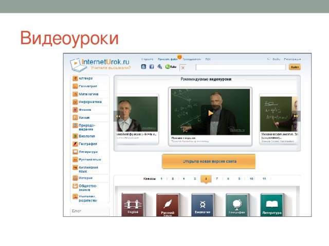329x246 pixels.
Task: Click the Войти link in header
Action: click(276, 59)
